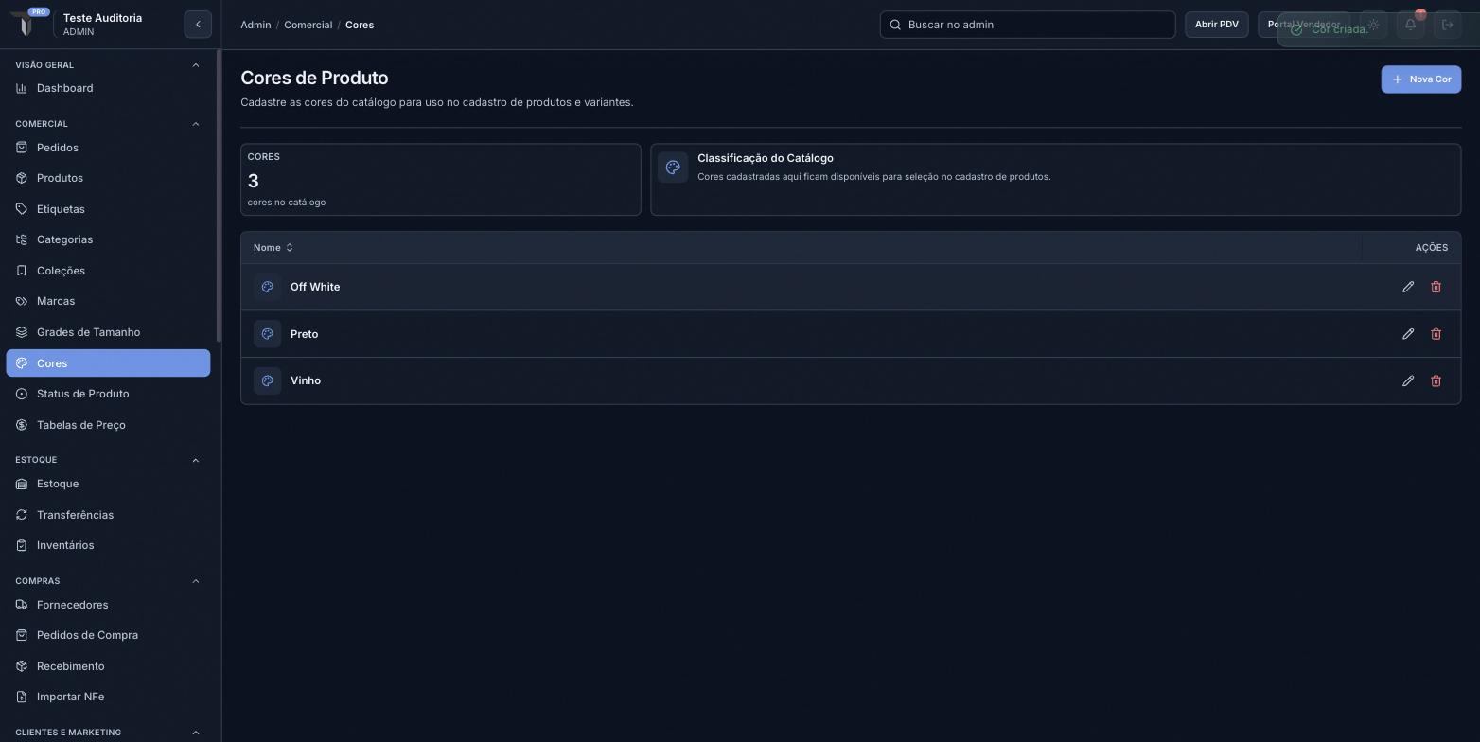Open Status de Produto page

coord(108,394)
